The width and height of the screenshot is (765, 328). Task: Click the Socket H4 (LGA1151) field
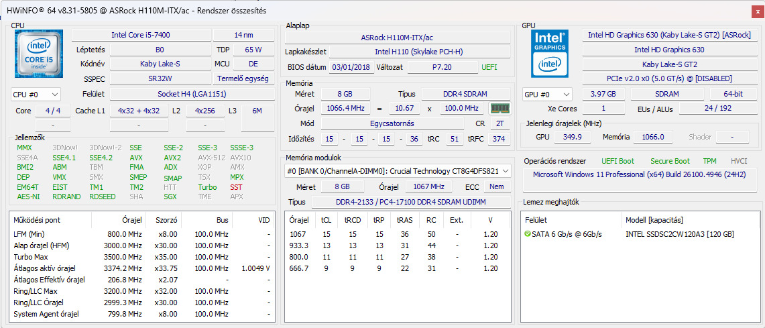pyautogui.click(x=191, y=94)
